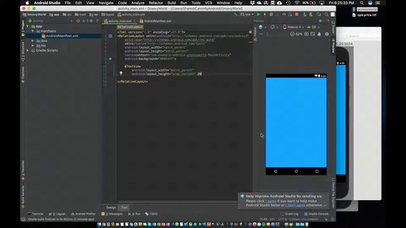Screen dimensions: 406x228
Task: Expand the res folder
Action: 32,46
